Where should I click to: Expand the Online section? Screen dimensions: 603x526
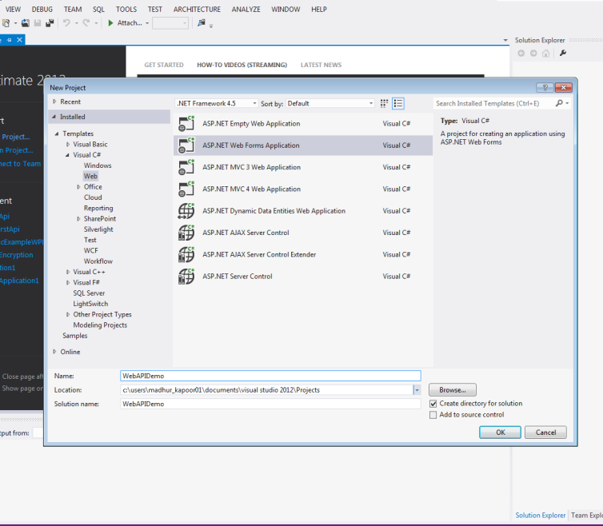tap(54, 352)
